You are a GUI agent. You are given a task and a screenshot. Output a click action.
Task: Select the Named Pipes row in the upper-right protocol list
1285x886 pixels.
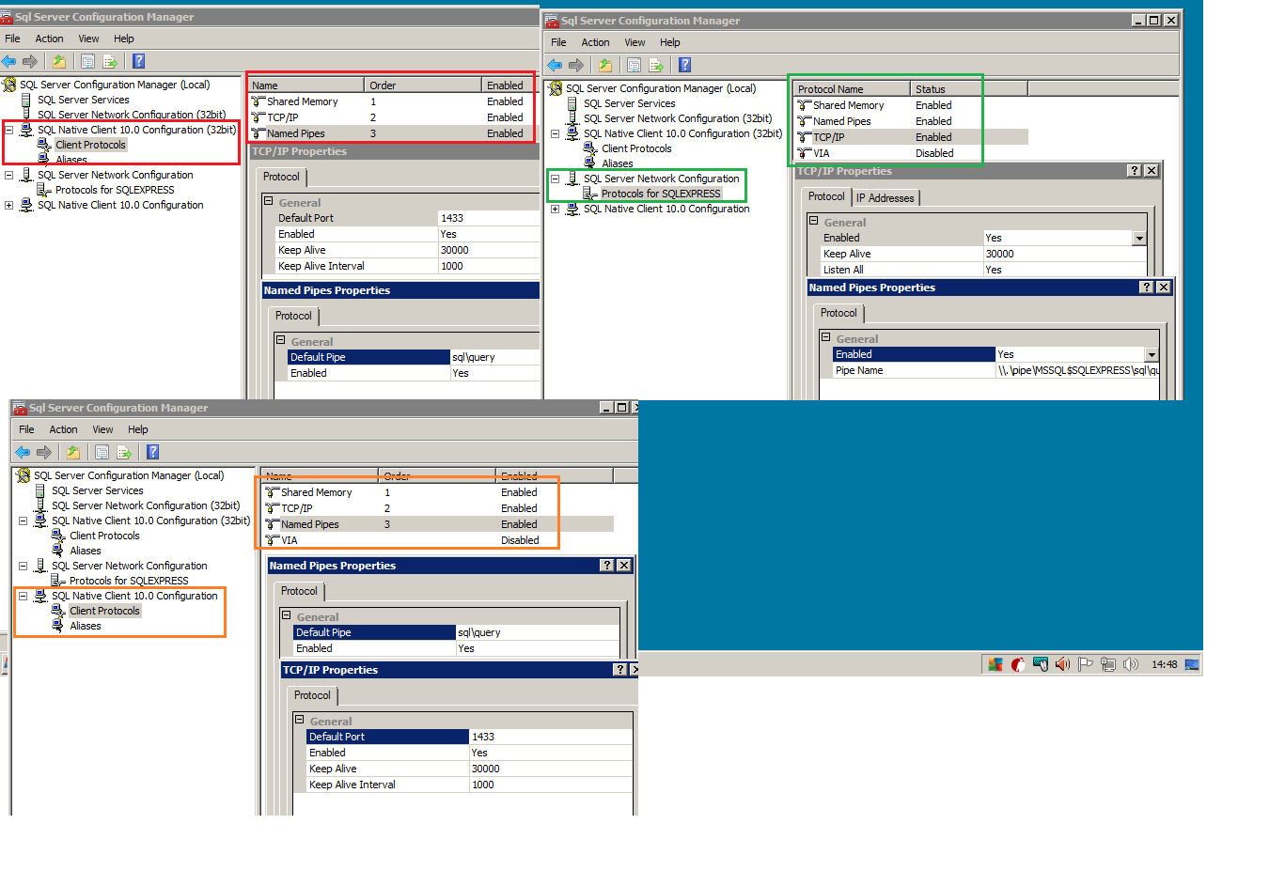pos(912,121)
